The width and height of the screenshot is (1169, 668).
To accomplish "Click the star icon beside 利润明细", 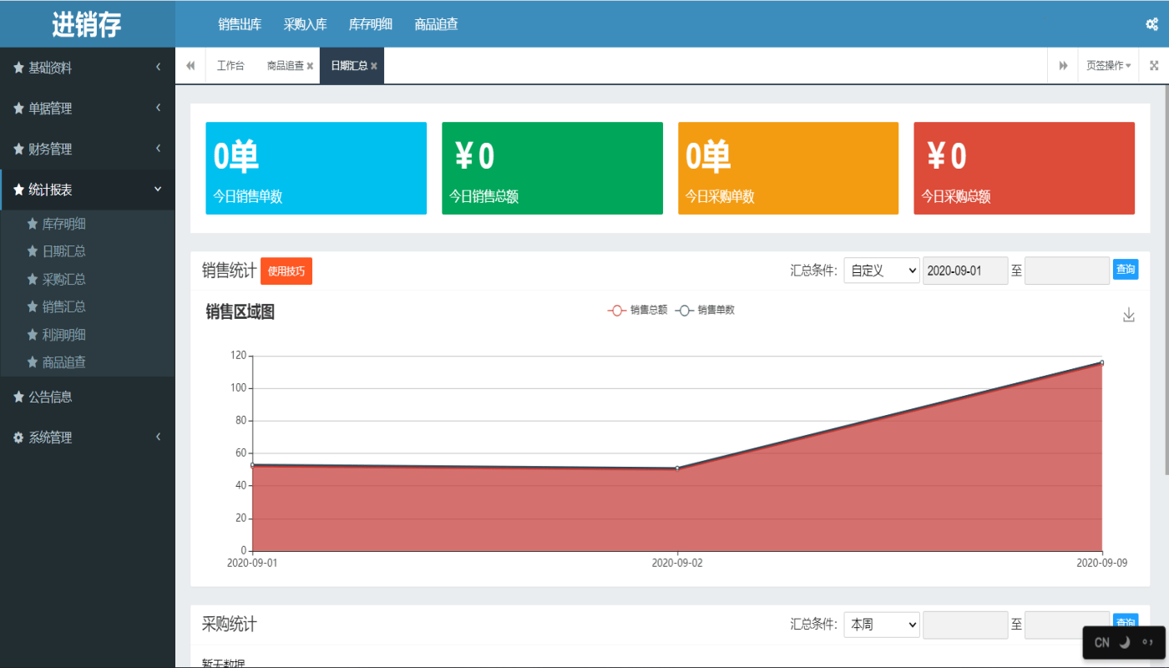I will pyautogui.click(x=31, y=334).
